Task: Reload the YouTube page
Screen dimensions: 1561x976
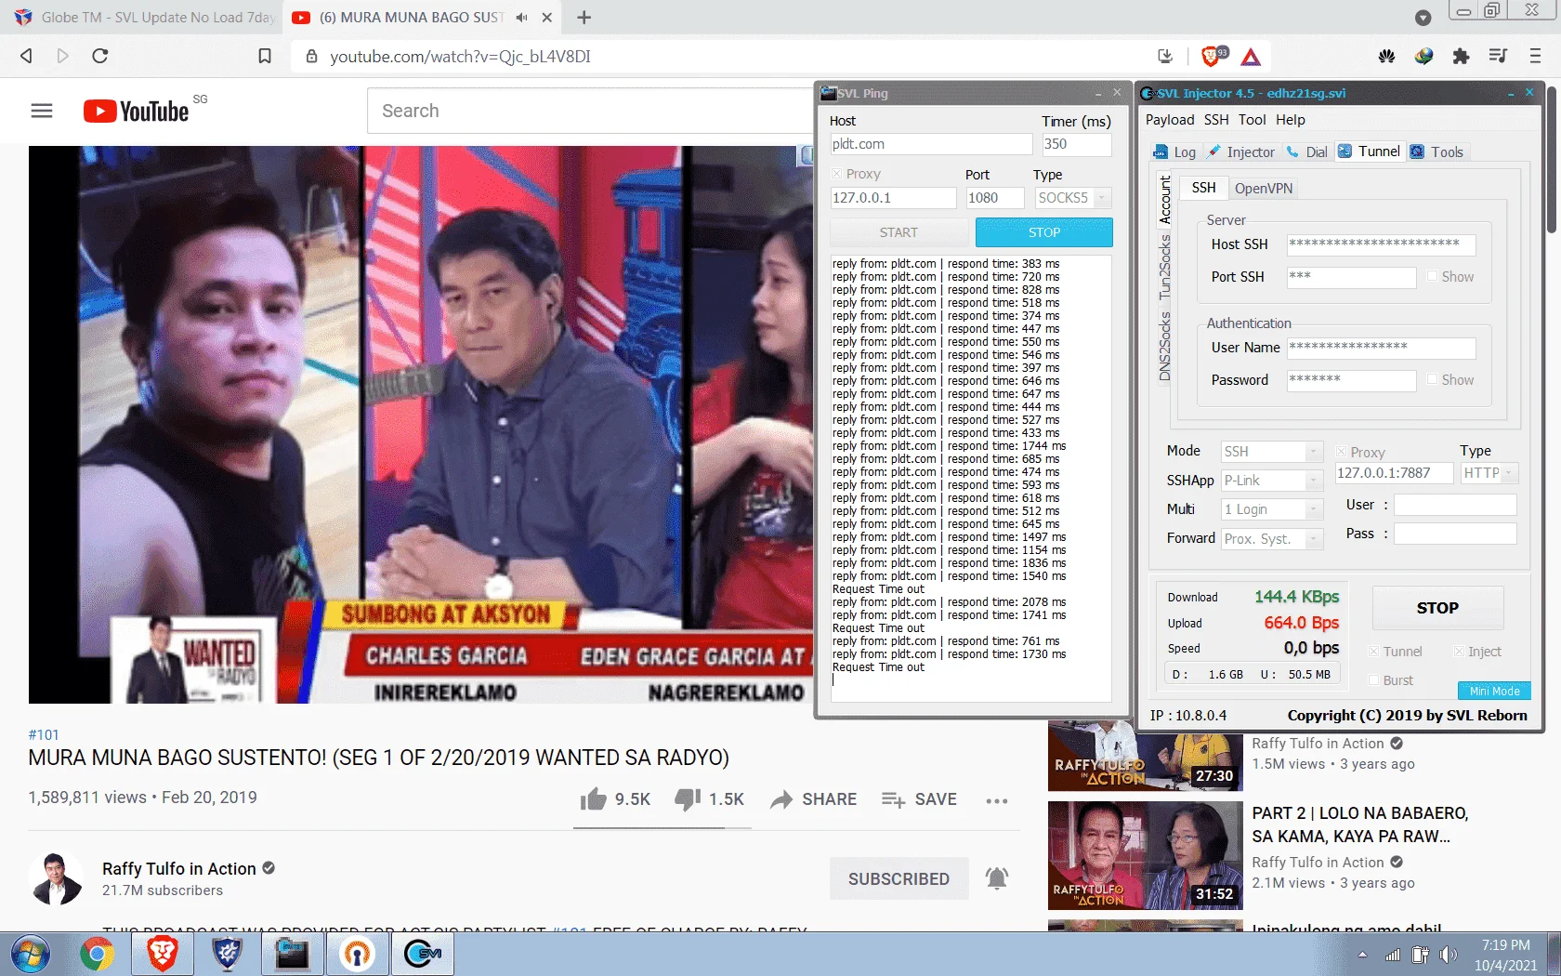Action: click(100, 56)
